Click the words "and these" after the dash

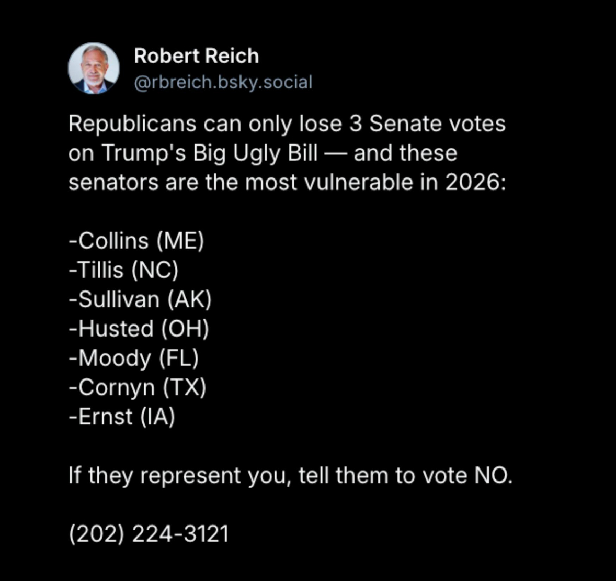point(405,153)
